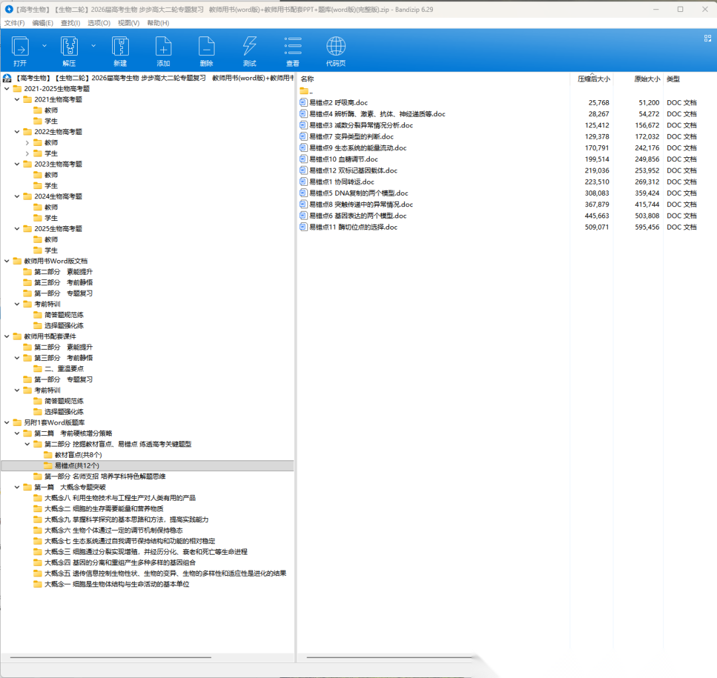Sort by the 压缩后大小 column header
717x678 pixels.
(593, 79)
